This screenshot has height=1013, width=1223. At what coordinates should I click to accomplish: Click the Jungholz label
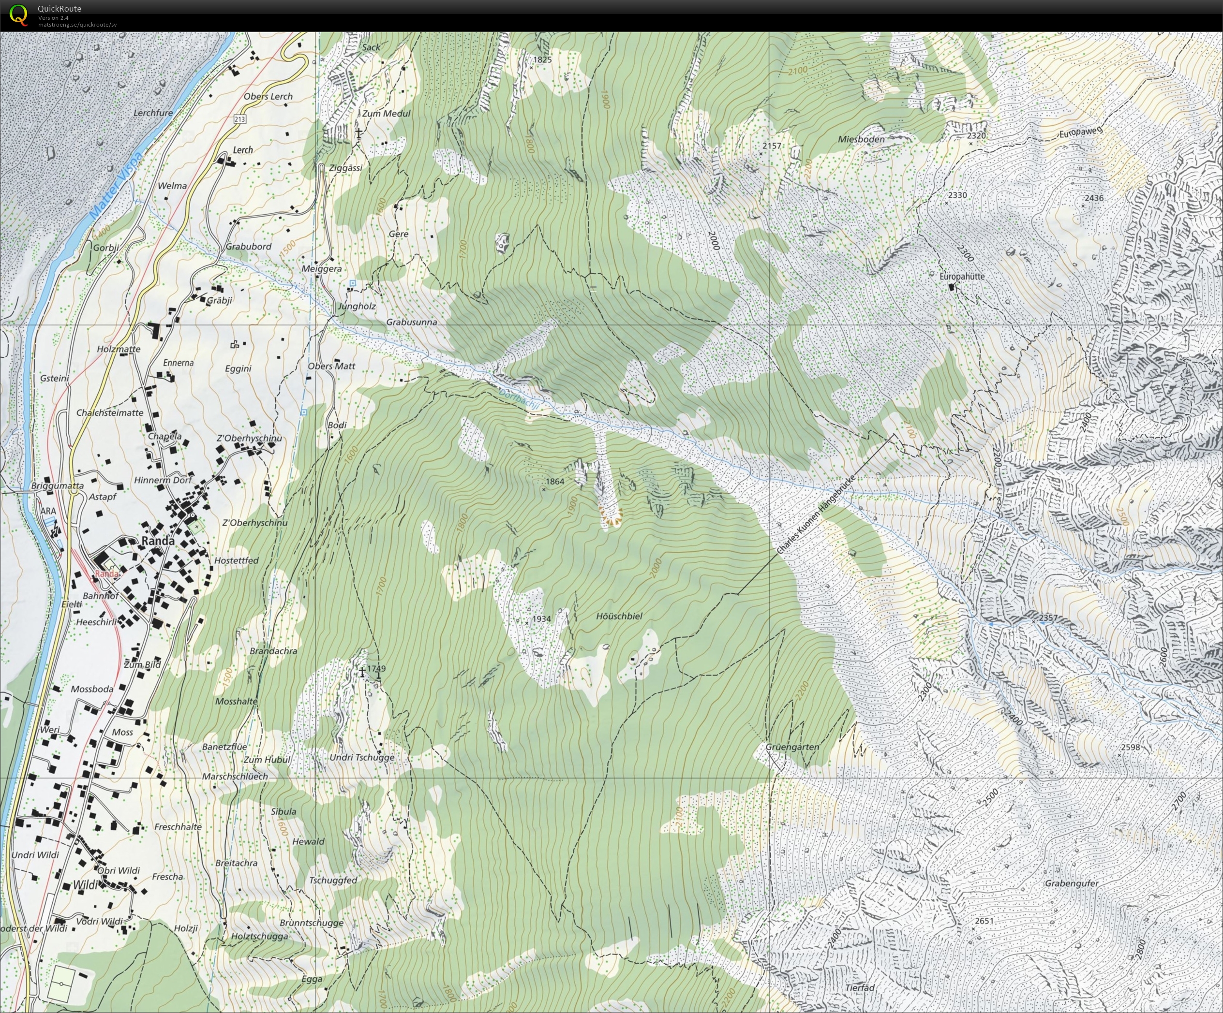pos(357,306)
